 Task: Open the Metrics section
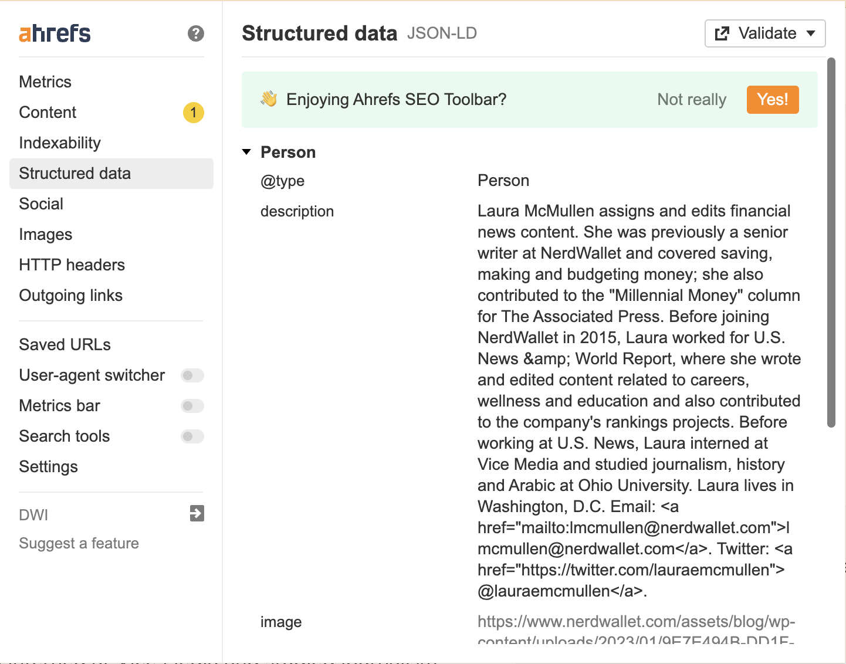coord(45,82)
